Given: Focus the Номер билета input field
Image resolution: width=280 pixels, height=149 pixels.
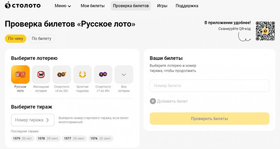Looking at the screenshot, I should pos(209,86).
